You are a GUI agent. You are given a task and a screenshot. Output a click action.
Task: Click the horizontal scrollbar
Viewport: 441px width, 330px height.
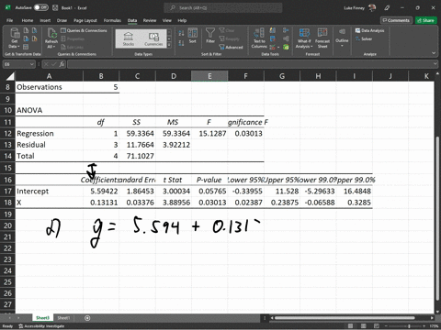(x=345, y=318)
